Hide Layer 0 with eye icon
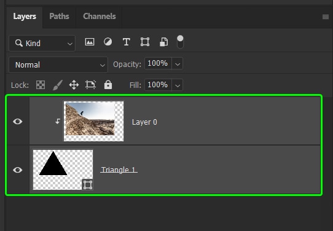This screenshot has width=333, height=231. tap(18, 122)
